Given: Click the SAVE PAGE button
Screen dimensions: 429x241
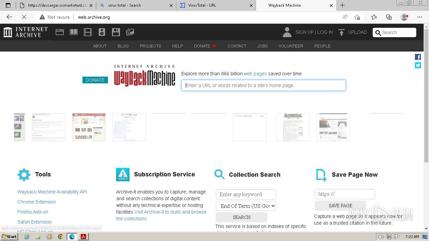Looking at the screenshot, I should (x=340, y=206).
